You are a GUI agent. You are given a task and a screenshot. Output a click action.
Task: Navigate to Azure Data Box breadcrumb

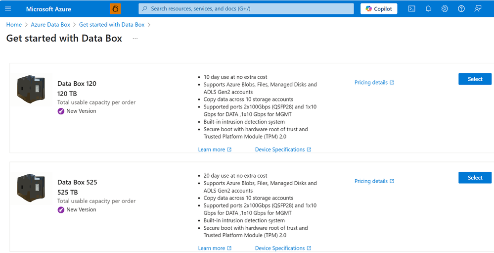[x=50, y=25]
